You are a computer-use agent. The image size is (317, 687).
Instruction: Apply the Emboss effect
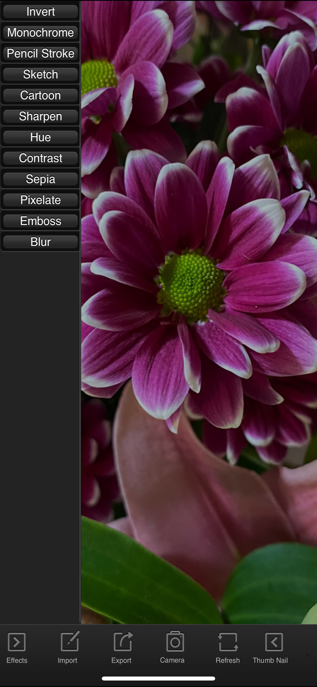coord(41,221)
